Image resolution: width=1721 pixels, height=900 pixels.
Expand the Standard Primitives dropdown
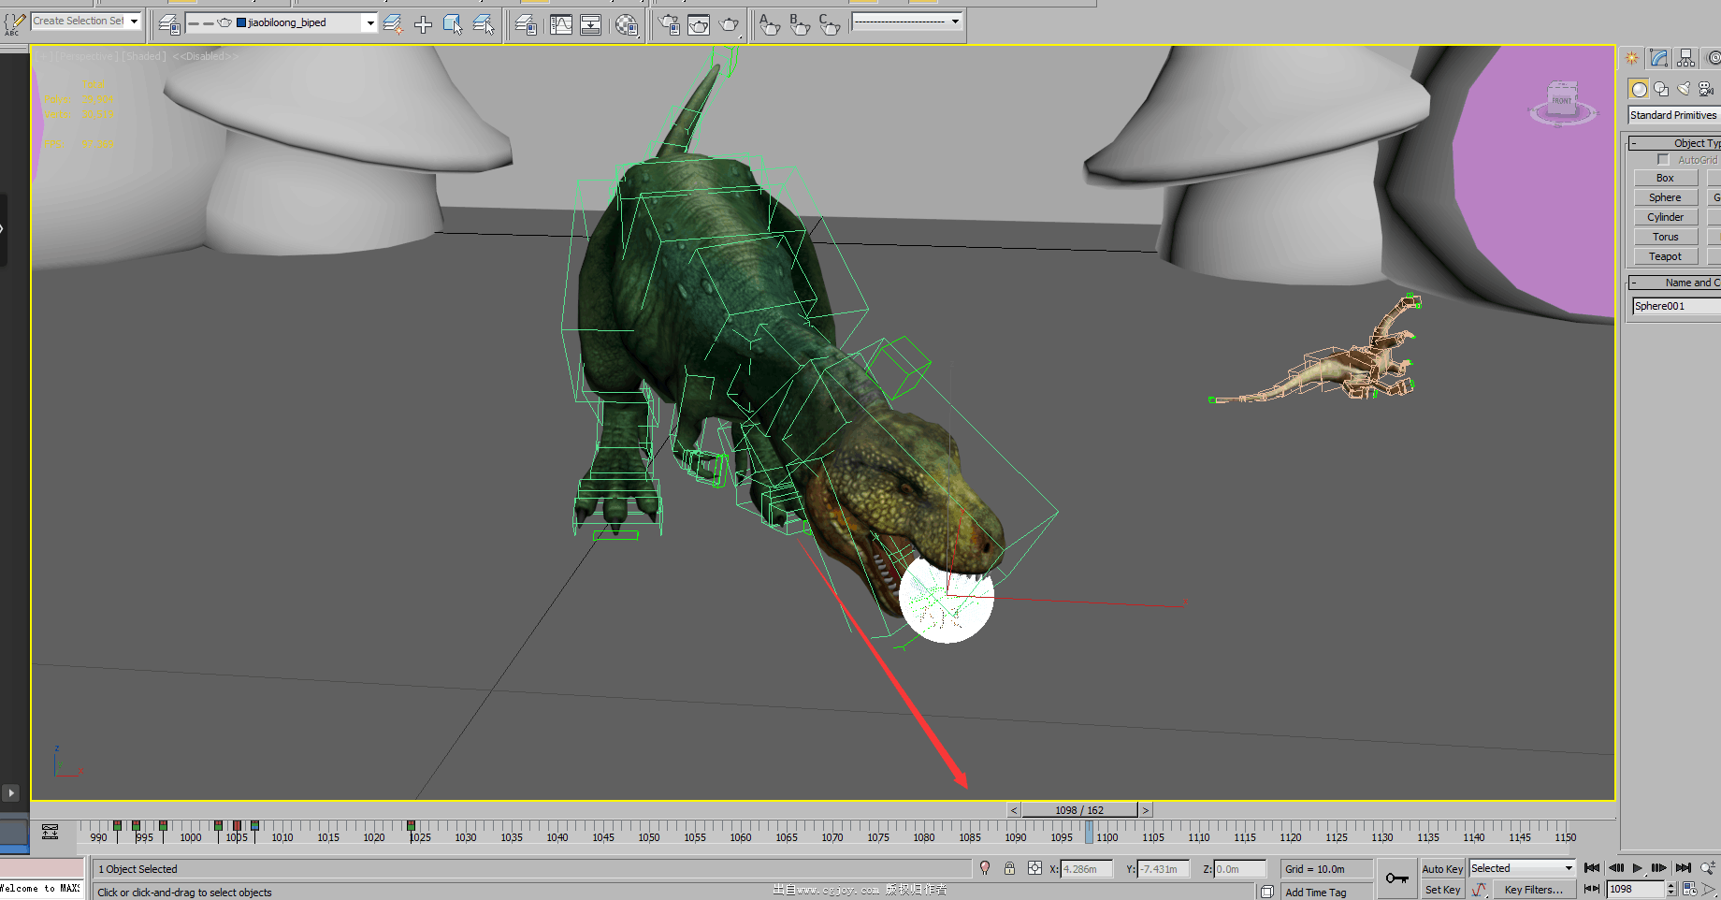[1673, 115]
